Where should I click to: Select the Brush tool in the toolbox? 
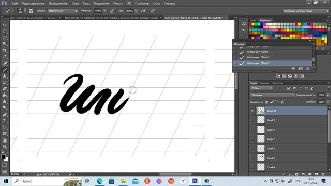(x=5, y=70)
